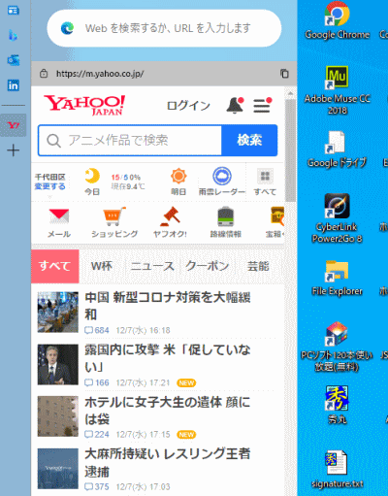Click the blue 検索 button
The image size is (388, 496).
point(249,141)
